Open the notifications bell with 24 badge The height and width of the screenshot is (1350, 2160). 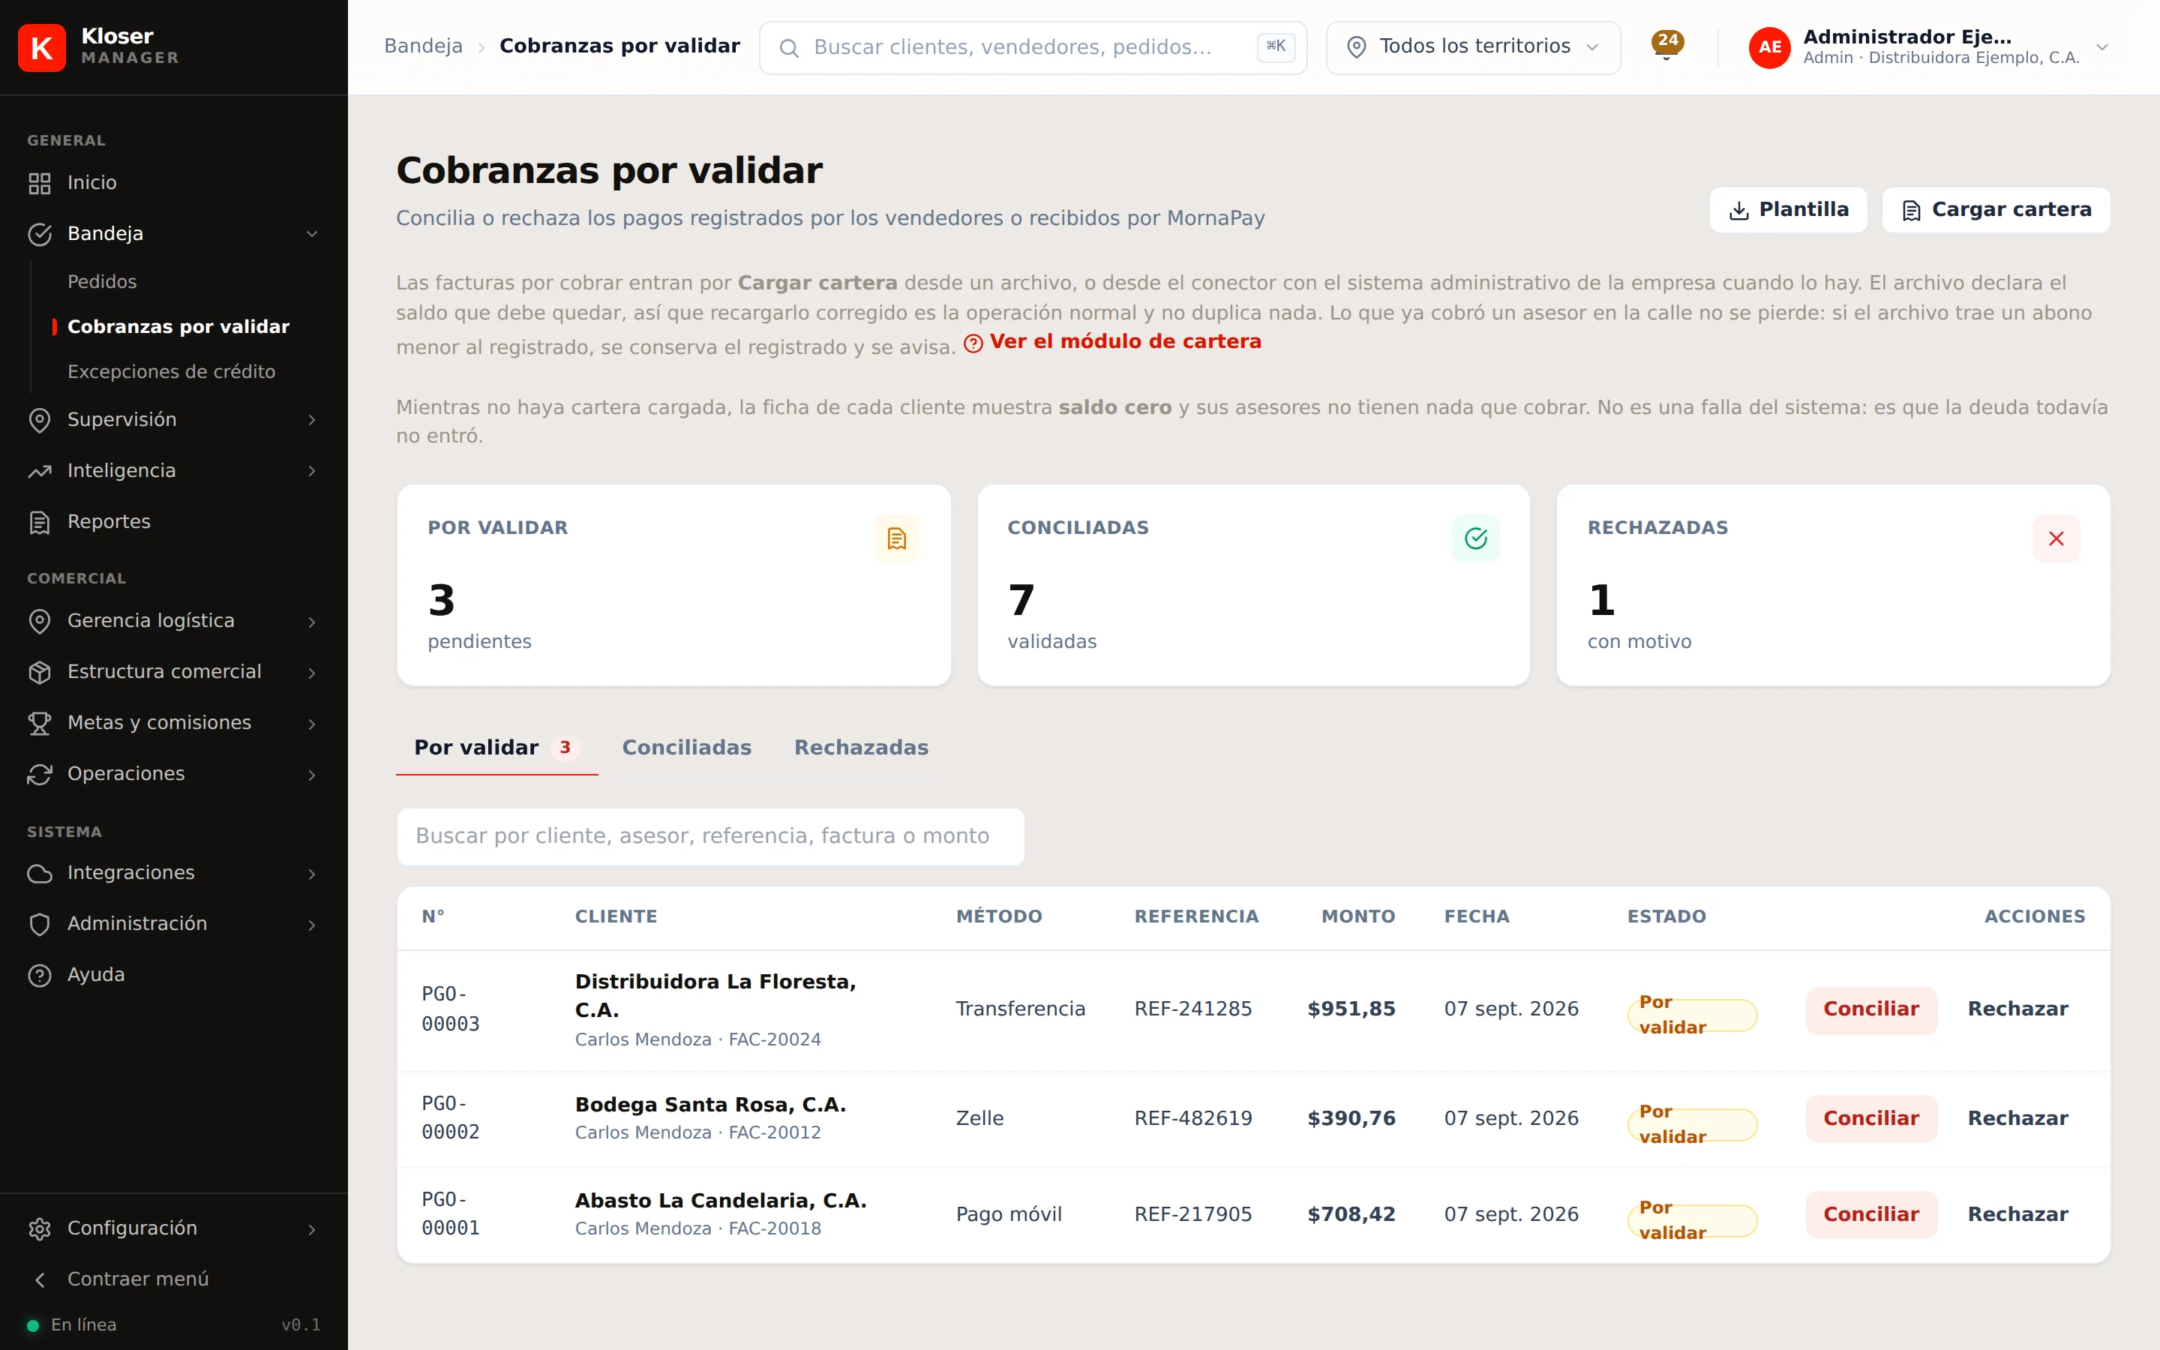click(x=1666, y=46)
